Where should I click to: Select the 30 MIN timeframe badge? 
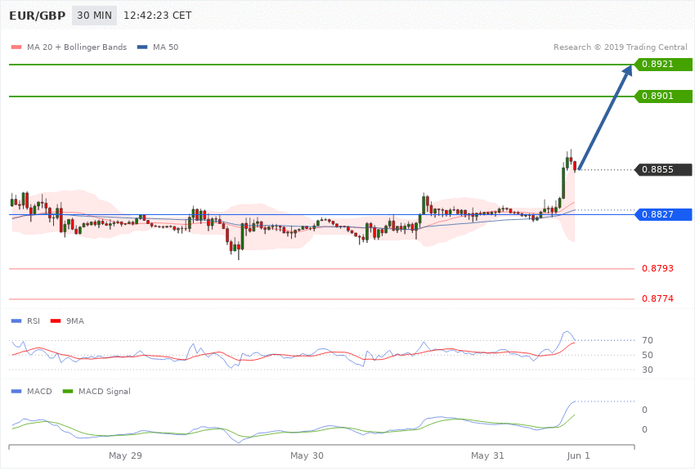click(x=94, y=16)
